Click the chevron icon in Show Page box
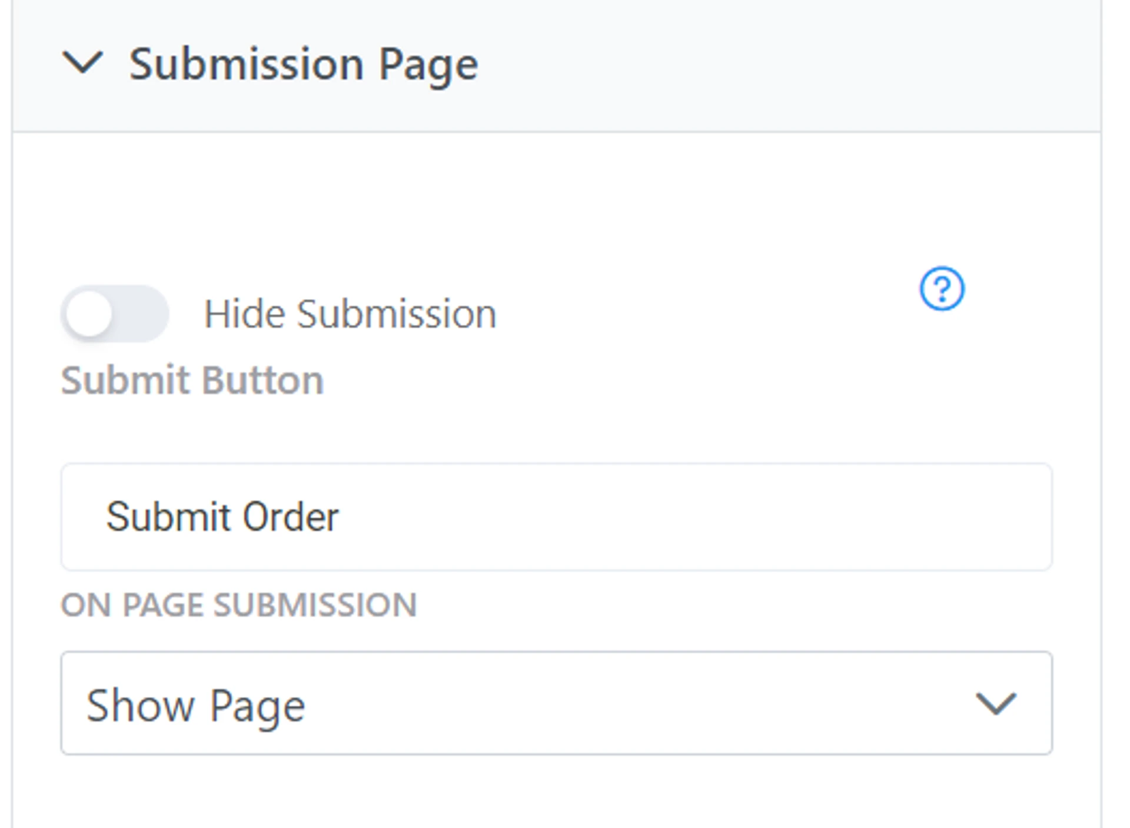This screenshot has height=828, width=1130. (996, 703)
